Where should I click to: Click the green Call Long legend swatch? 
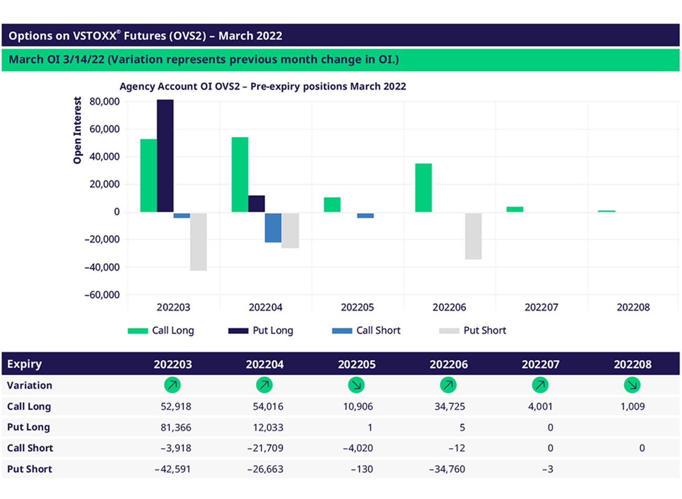click(137, 331)
